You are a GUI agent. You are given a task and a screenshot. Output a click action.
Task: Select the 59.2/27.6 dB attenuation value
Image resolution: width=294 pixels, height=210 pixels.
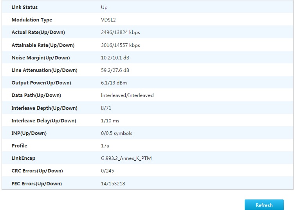(x=115, y=70)
